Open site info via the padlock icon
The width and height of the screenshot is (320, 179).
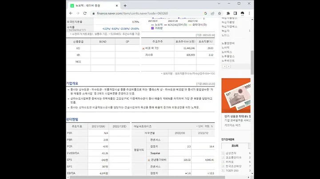[x=93, y=13]
